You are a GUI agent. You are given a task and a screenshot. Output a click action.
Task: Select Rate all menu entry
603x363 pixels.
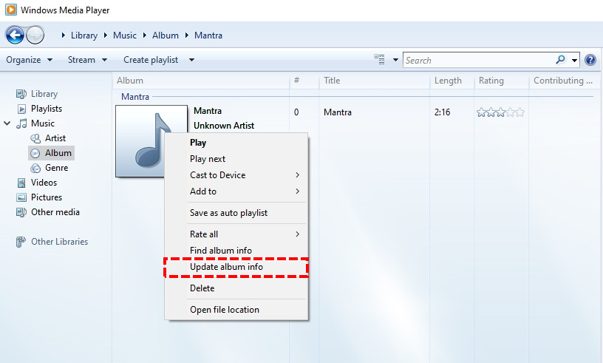click(236, 234)
